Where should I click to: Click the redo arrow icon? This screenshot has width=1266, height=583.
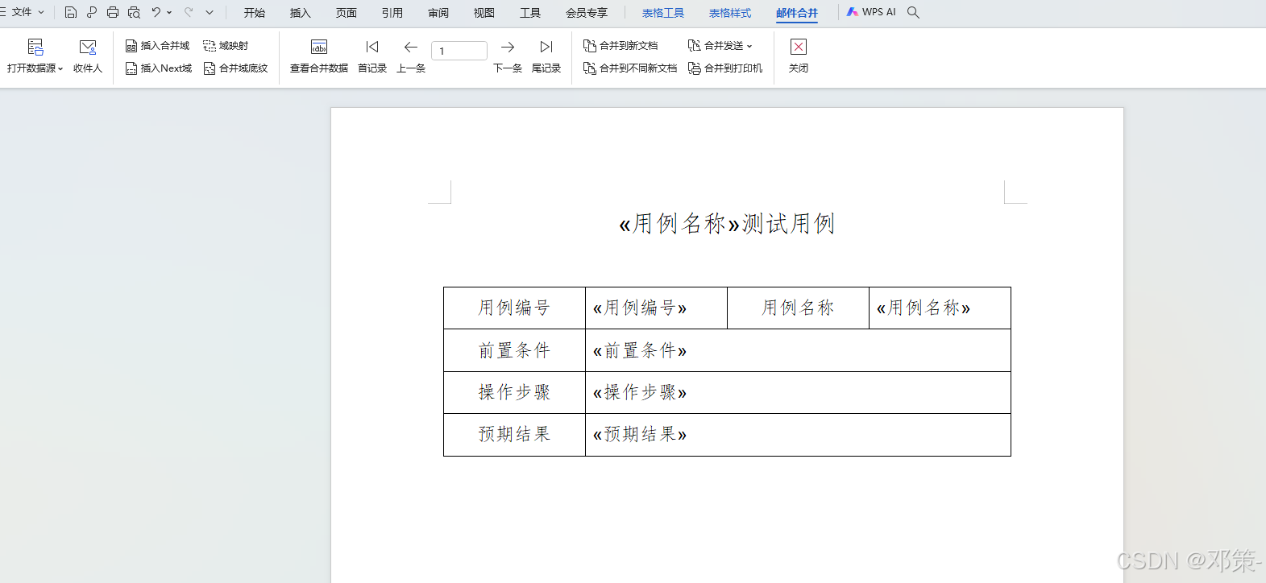click(189, 12)
